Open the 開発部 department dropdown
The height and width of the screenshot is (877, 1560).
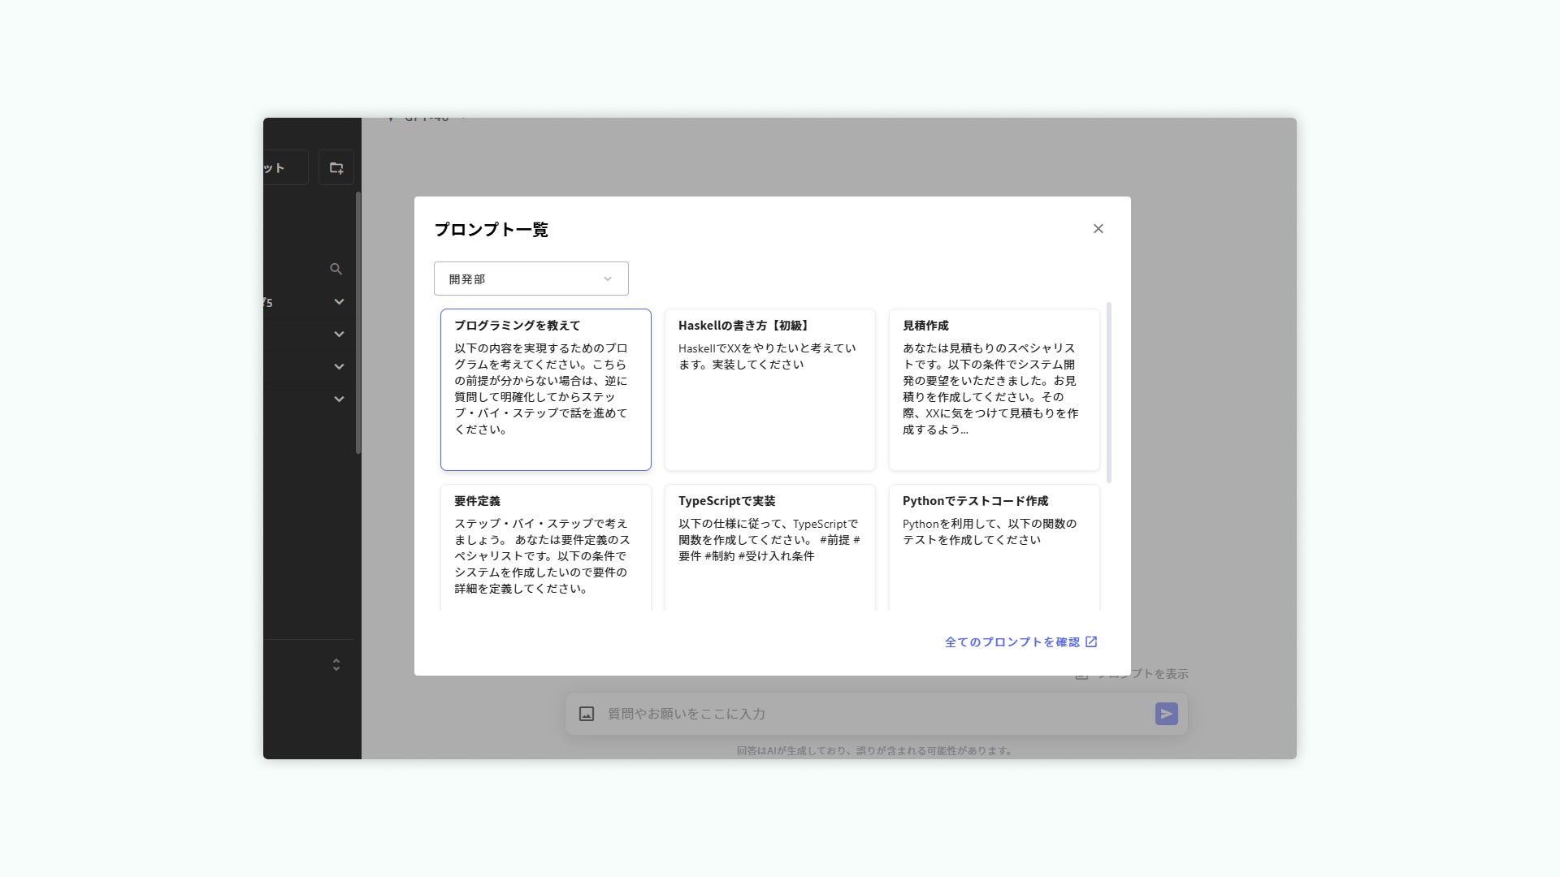point(531,279)
